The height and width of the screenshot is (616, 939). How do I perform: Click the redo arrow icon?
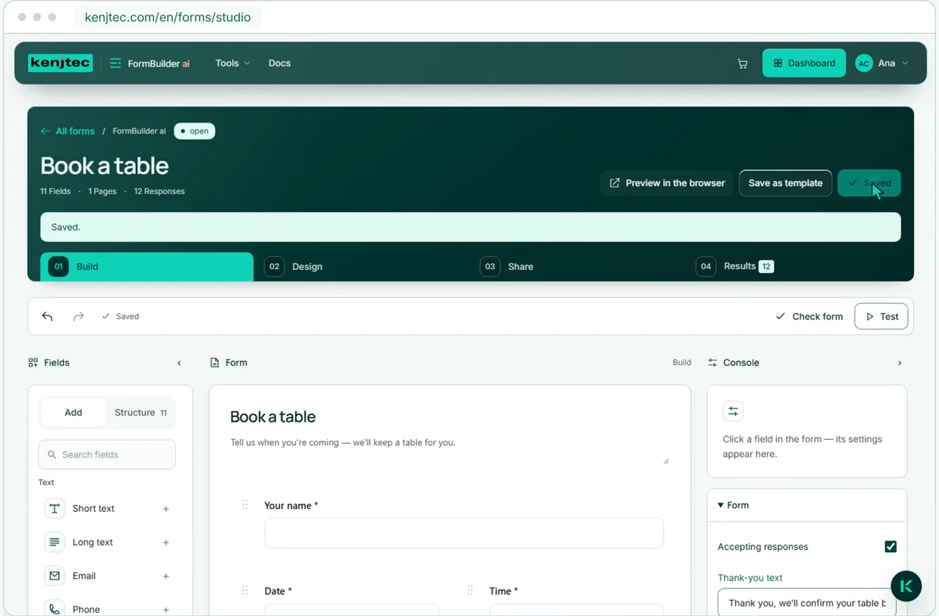pos(78,316)
